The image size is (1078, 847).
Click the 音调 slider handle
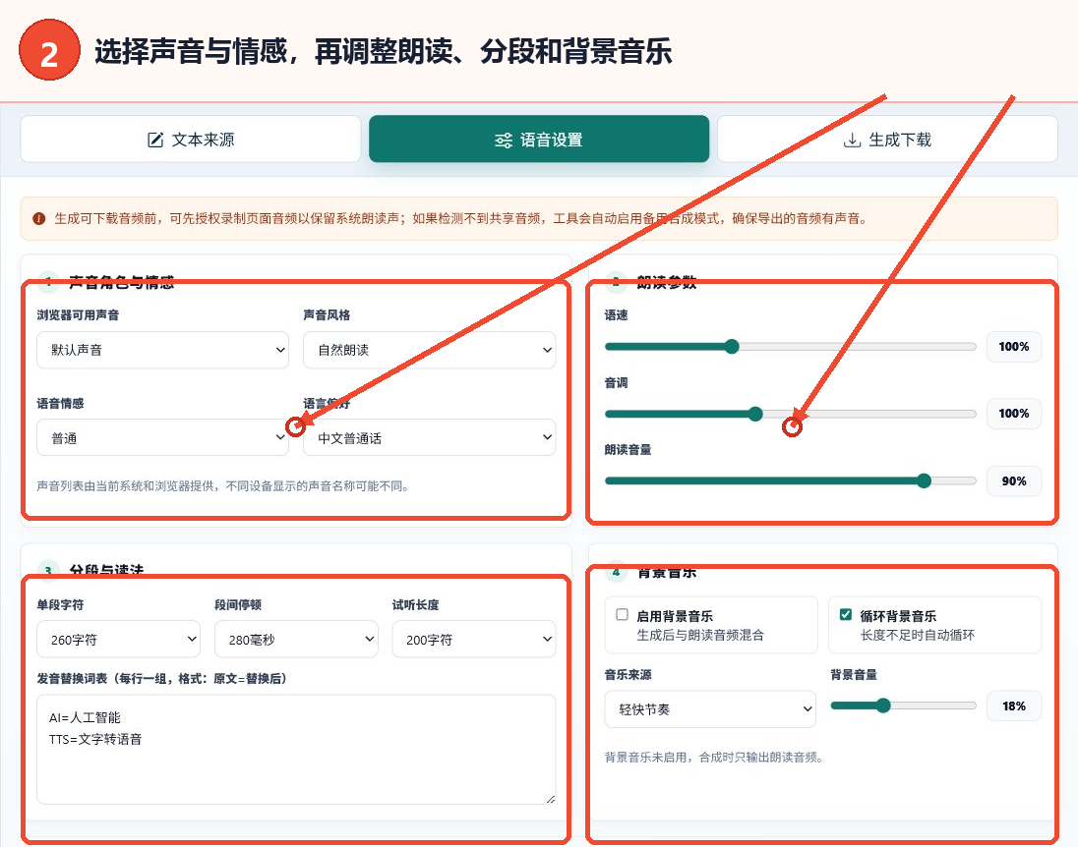pos(755,414)
